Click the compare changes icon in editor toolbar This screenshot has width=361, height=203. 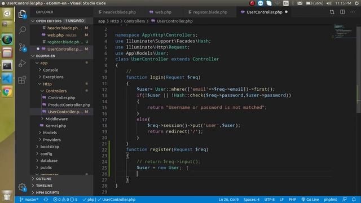coord(332,12)
